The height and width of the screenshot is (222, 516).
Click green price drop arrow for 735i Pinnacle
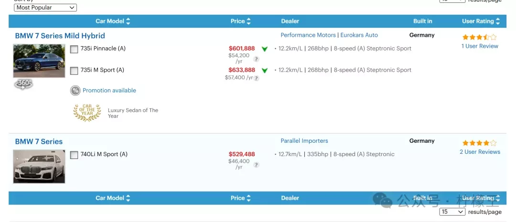tap(265, 49)
